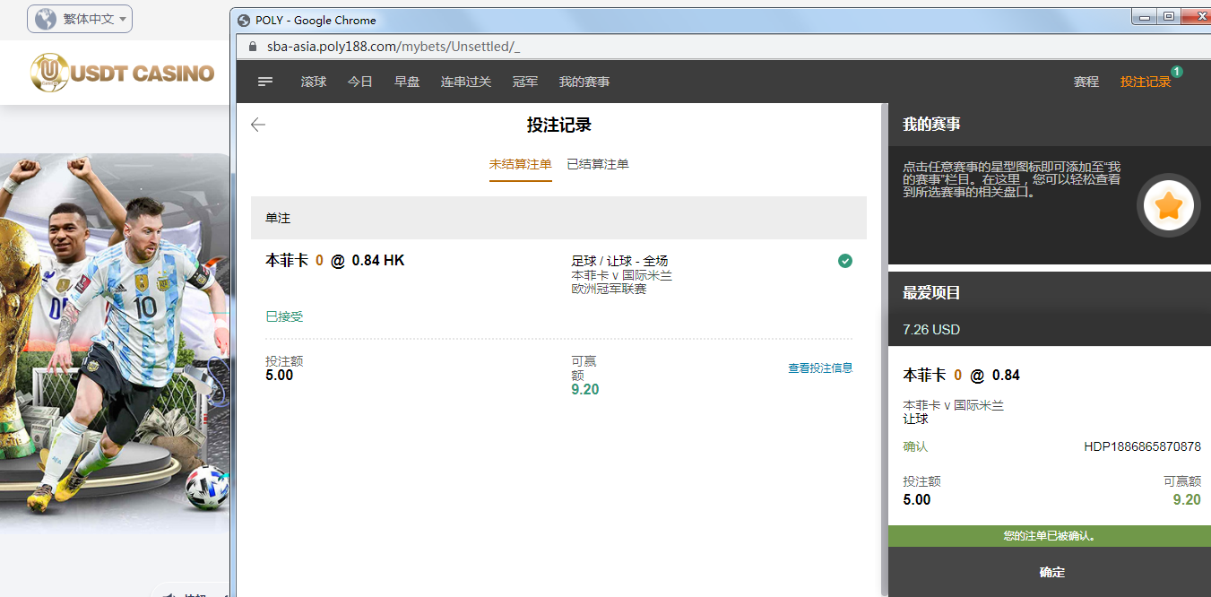Switch to the 已结算注单 tab
The height and width of the screenshot is (597, 1211).
tap(598, 165)
